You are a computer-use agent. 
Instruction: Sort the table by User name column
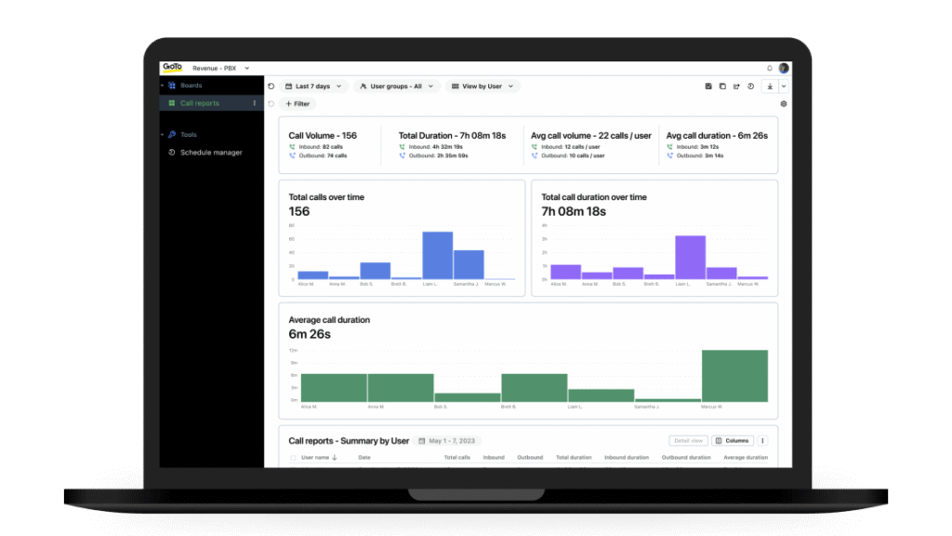319,458
